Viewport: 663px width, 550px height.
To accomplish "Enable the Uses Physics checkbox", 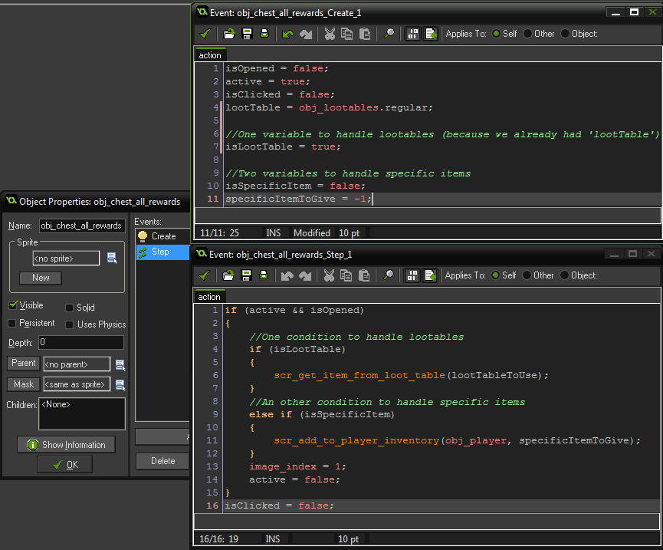I will tap(70, 324).
